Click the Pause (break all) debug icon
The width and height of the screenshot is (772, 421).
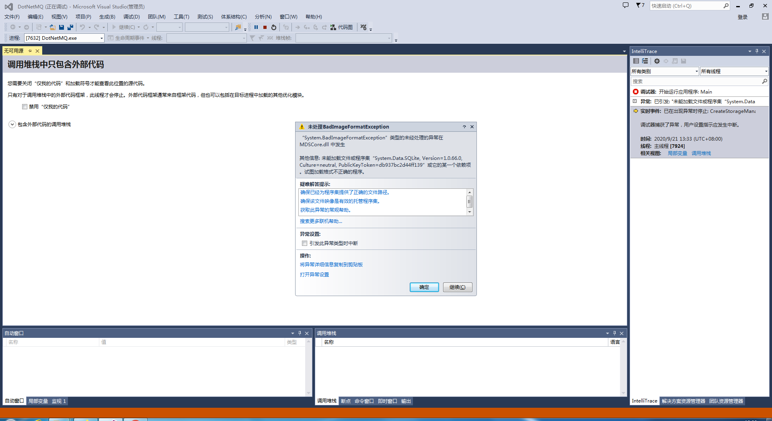256,27
